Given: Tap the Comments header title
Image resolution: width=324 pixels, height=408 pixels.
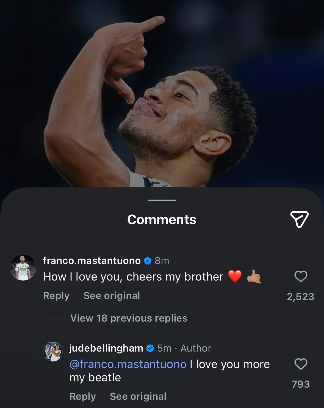Looking at the screenshot, I should coord(162,220).
